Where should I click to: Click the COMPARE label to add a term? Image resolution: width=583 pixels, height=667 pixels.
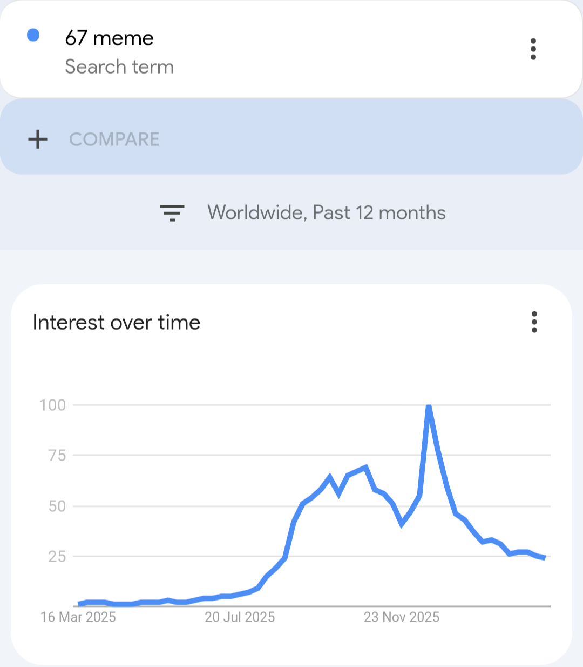point(114,139)
